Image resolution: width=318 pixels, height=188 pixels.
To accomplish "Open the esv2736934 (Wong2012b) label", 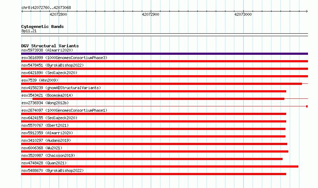I will point(45,103).
